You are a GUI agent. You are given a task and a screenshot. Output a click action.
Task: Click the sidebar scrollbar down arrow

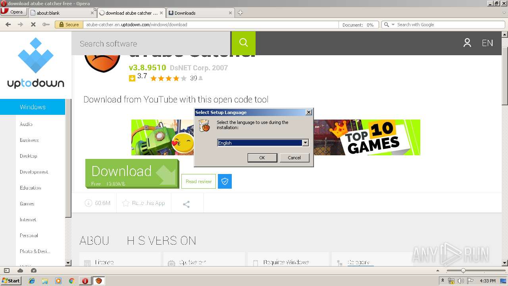coord(68,263)
